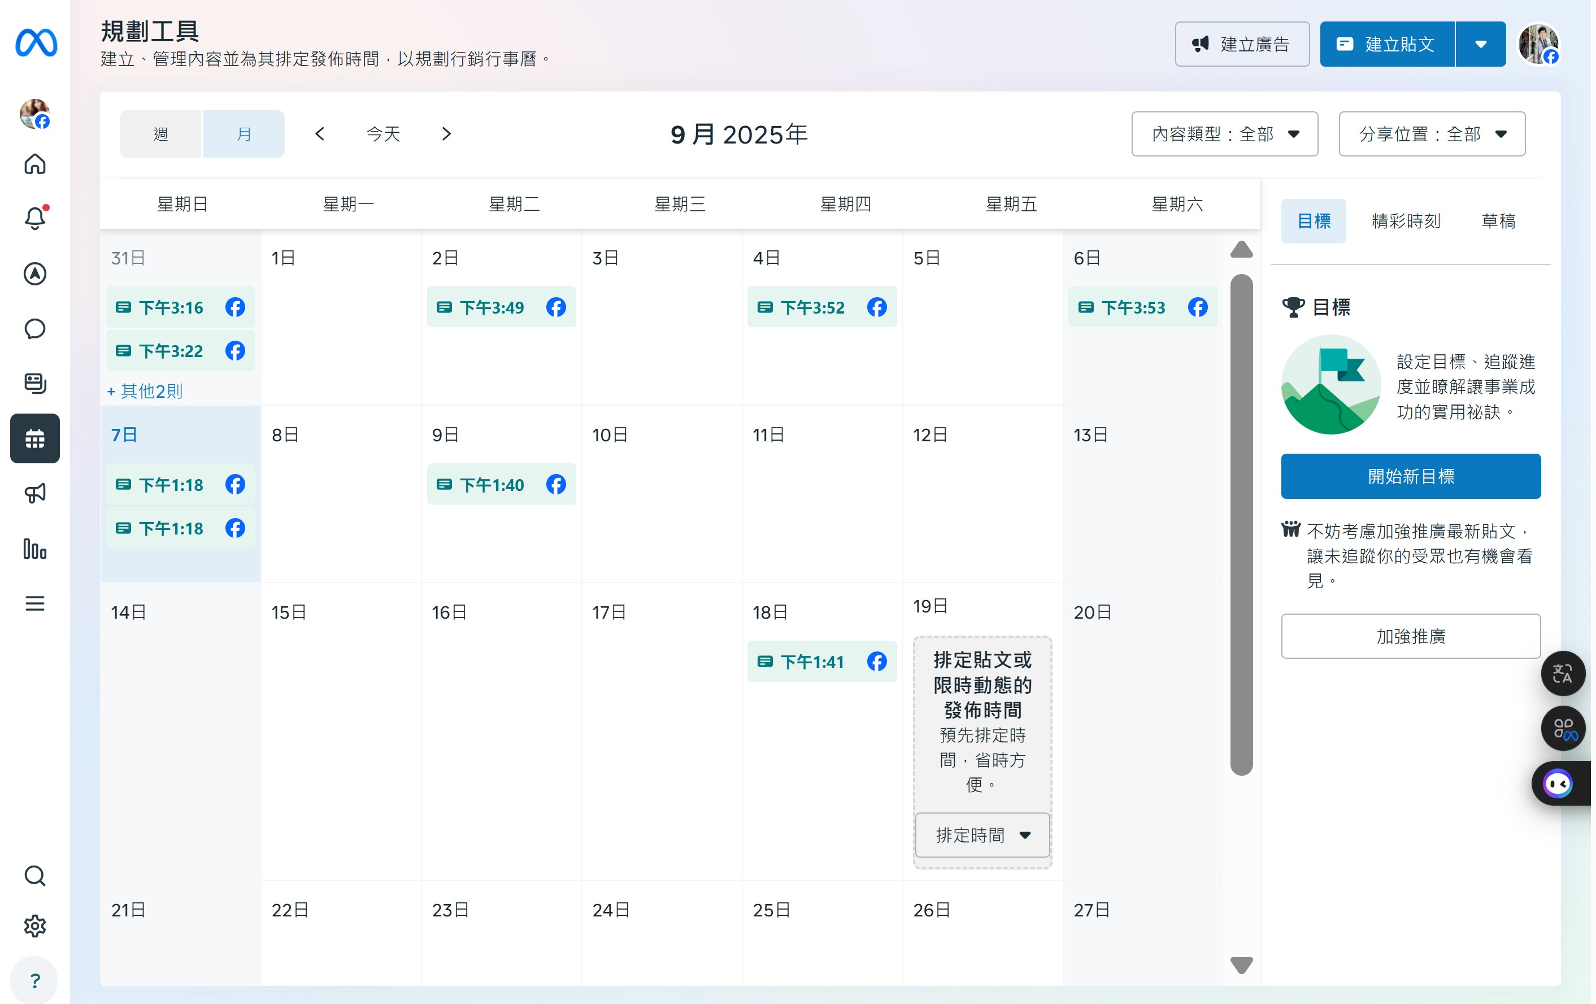The image size is (1596, 1004).
Task: Expand the 分享位置：全部 dropdown
Action: 1432,134
